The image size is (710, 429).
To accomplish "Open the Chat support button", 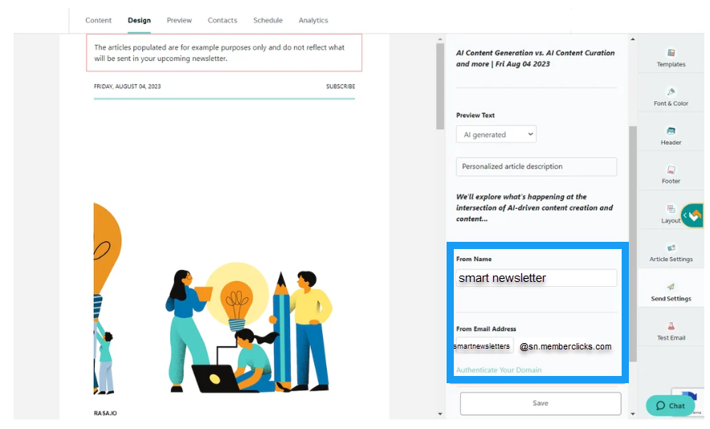I will tap(670, 406).
